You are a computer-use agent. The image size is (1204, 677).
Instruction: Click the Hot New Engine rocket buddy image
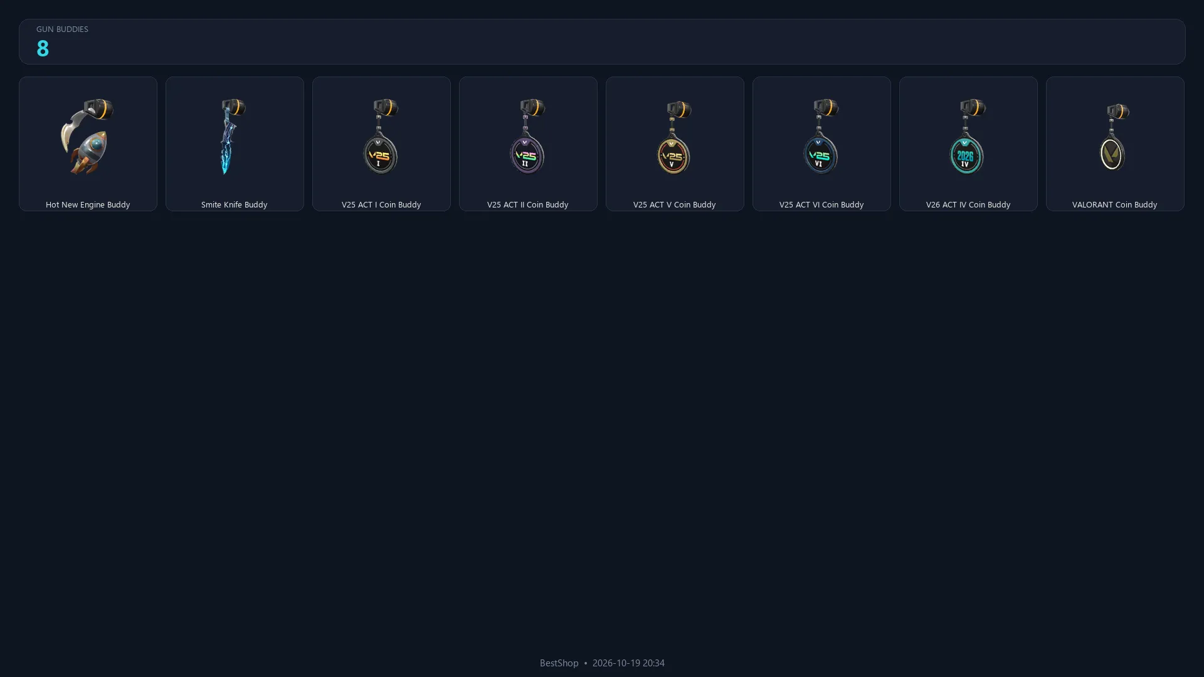point(87,136)
